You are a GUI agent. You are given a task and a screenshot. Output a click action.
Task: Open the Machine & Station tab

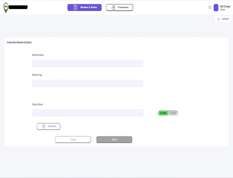[x=84, y=7]
